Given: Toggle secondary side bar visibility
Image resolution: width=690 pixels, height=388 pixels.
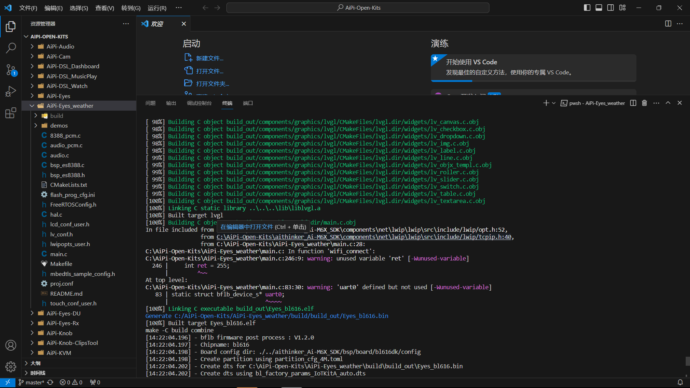Looking at the screenshot, I should [x=611, y=8].
